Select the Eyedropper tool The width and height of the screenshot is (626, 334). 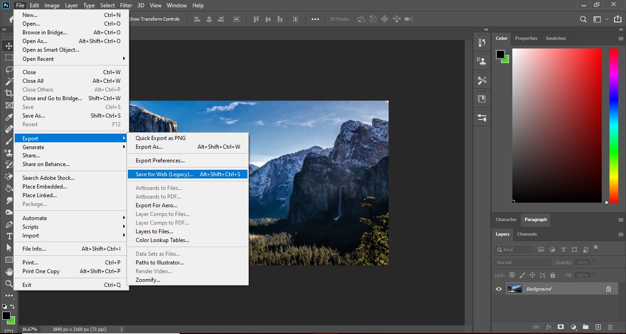click(x=9, y=117)
